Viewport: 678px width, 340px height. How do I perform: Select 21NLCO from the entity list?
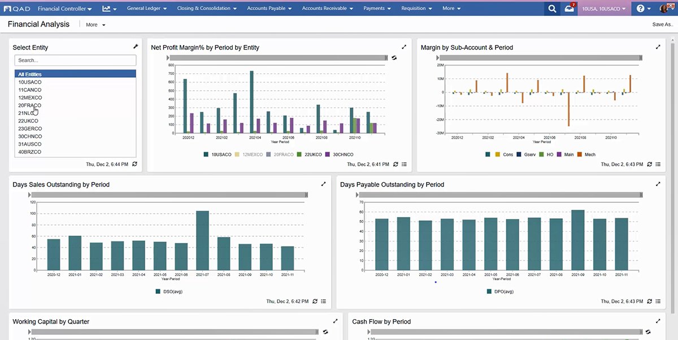(x=27, y=113)
